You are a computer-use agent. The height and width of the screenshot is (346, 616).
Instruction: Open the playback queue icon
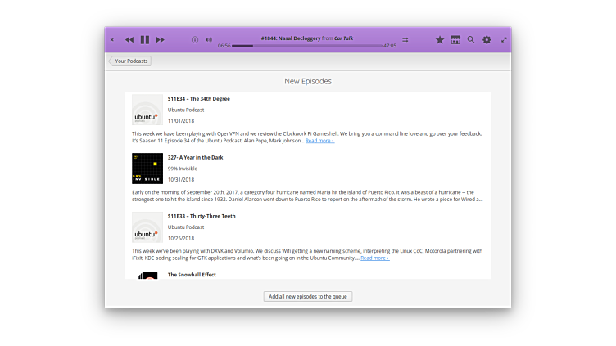405,39
